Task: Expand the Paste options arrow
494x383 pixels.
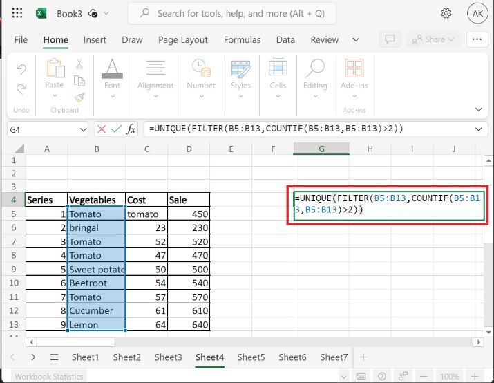Action: point(55,95)
